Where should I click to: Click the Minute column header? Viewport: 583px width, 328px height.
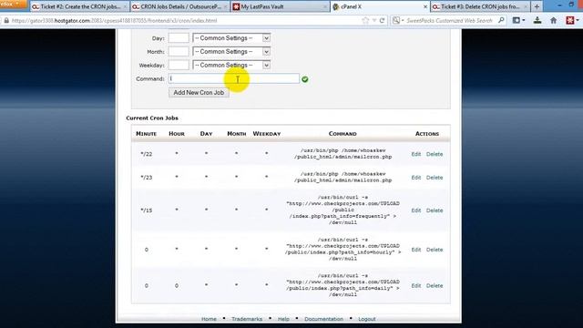[x=146, y=134]
